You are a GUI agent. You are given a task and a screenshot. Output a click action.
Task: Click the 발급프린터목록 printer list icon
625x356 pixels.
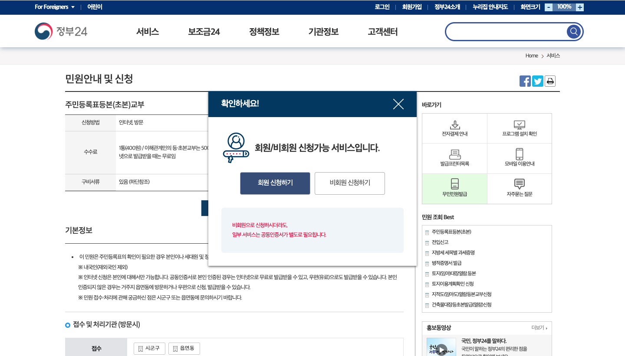pyautogui.click(x=454, y=155)
